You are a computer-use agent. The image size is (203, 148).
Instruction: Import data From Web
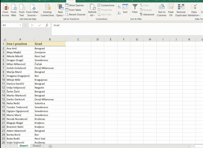pos(13,10)
